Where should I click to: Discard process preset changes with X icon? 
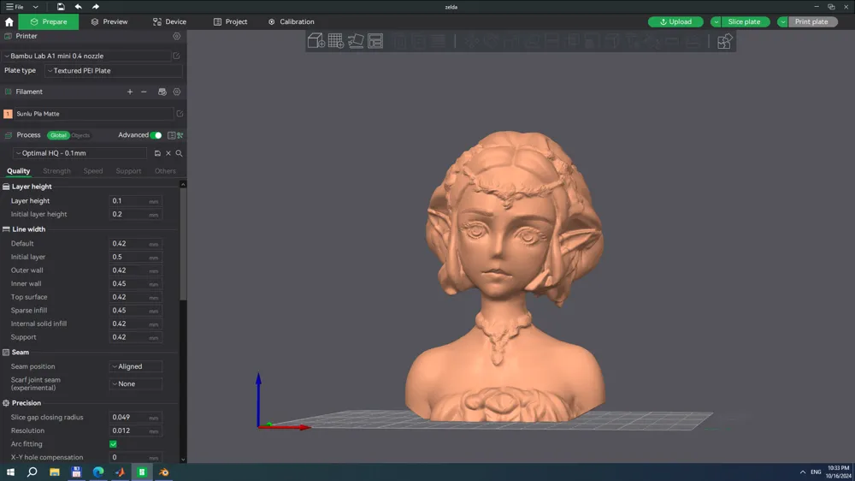coord(168,153)
